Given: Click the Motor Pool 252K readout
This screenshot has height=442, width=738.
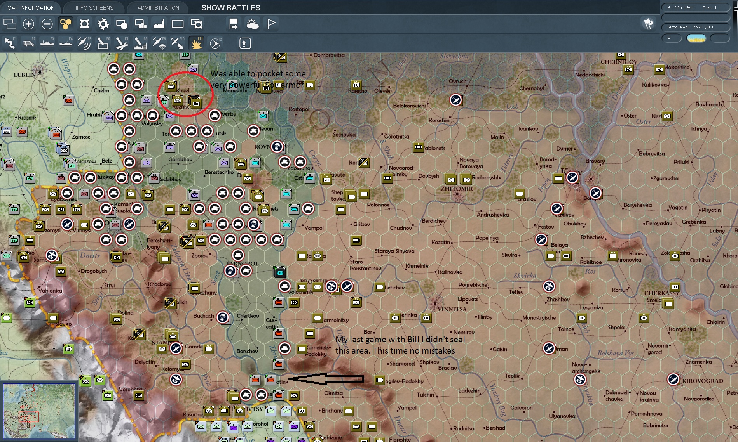Looking at the screenshot, I should coord(696,27).
